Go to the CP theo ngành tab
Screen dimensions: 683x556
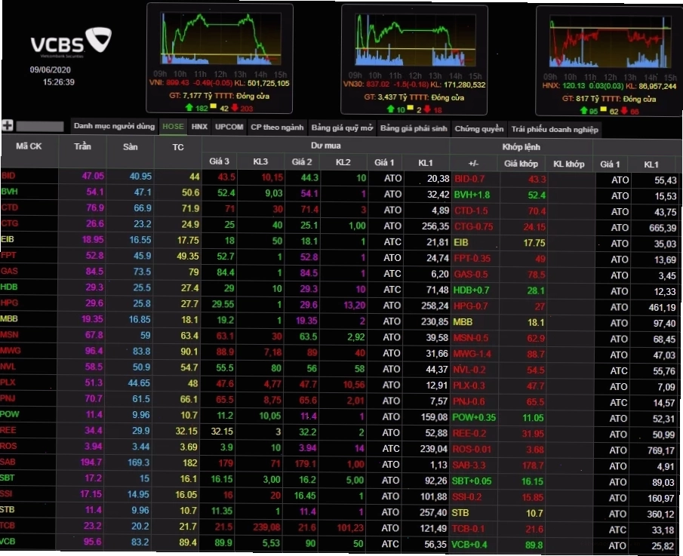277,127
